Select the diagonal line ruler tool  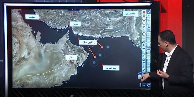pos(144,70)
